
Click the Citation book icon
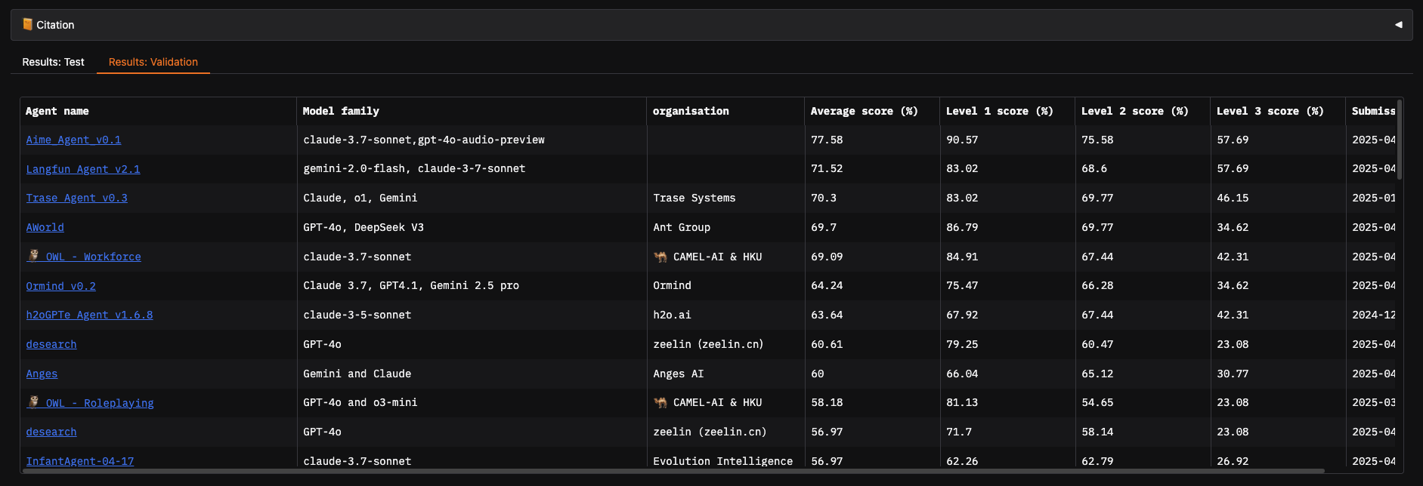pyautogui.click(x=28, y=24)
